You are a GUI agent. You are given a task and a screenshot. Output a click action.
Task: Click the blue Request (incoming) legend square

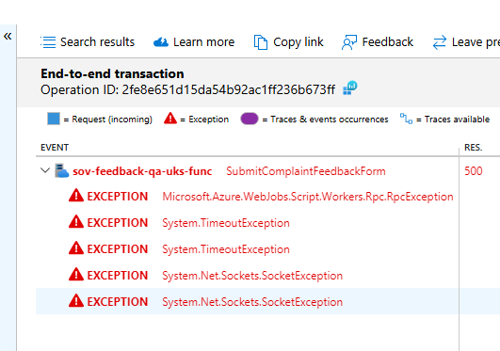point(54,119)
